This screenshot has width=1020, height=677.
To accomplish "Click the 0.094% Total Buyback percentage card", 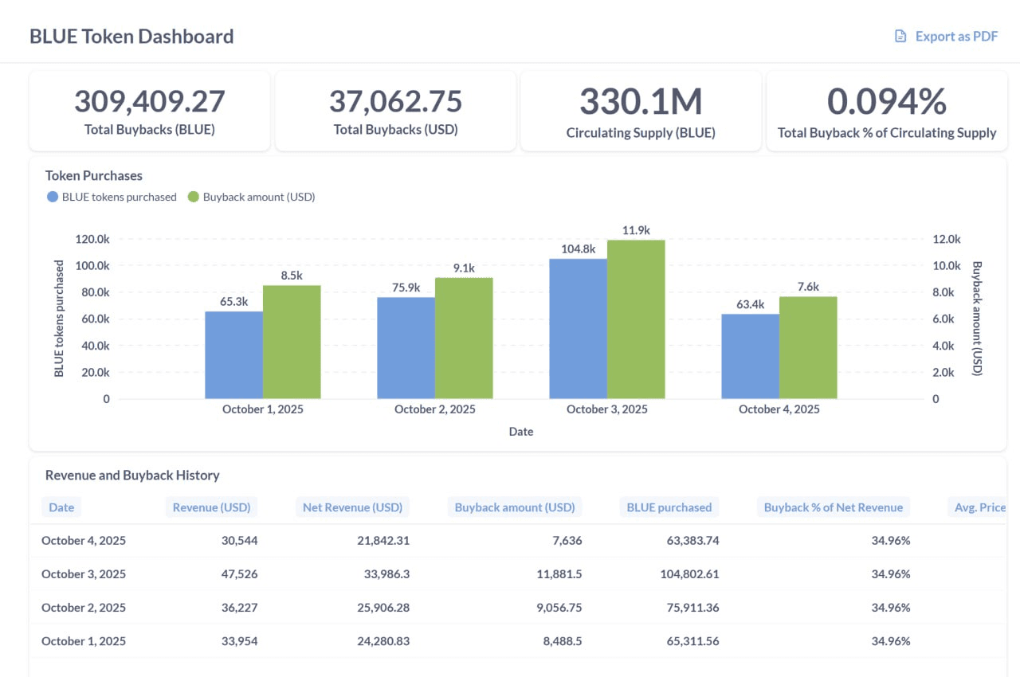I will click(886, 110).
